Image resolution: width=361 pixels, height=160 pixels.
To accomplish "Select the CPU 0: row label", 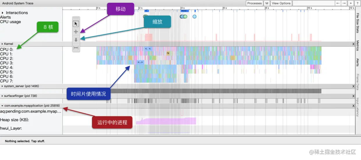I will pos(6,49).
